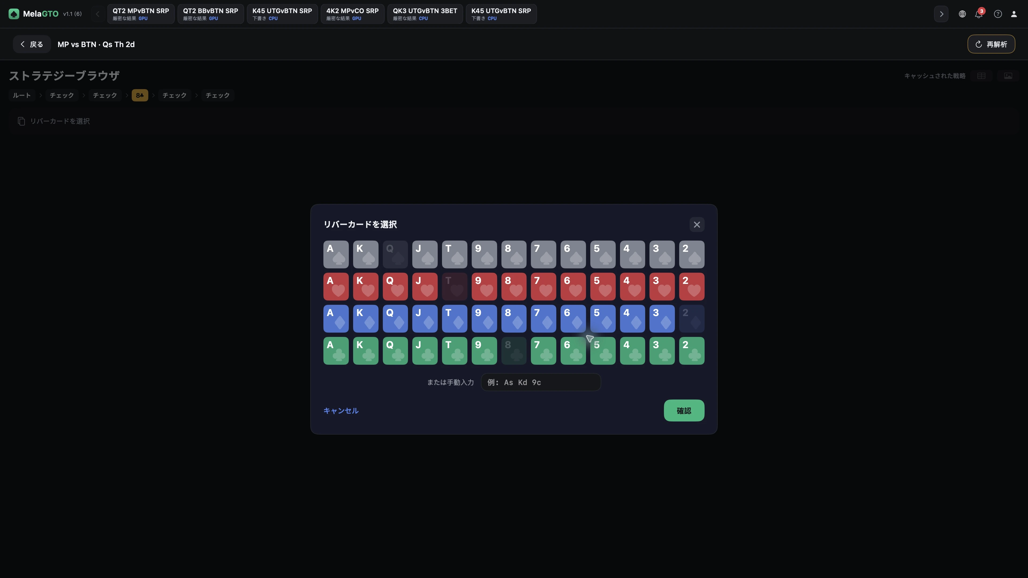Viewport: 1028px width, 578px height.
Task: Select the King of hearts card
Action: 365,286
